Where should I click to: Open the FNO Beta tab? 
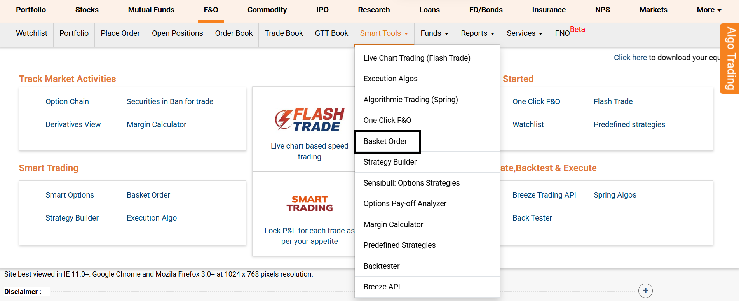[x=569, y=33]
